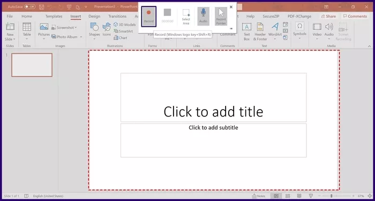Switch to Normal view icon
This screenshot has width=375, height=201.
pos(276,196)
